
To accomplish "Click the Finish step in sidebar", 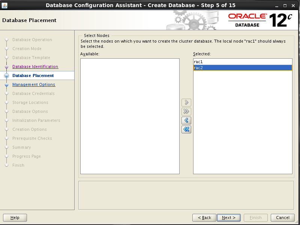I will [18, 165].
